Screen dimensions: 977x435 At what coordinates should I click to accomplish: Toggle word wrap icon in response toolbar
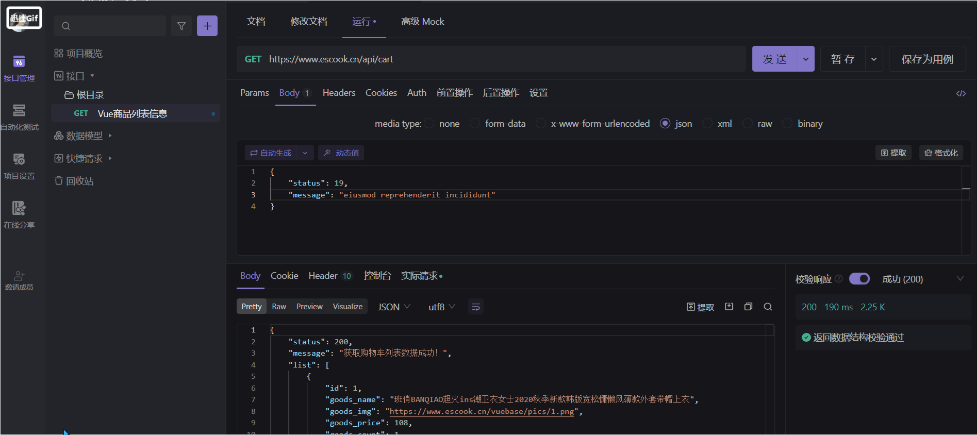pos(476,307)
